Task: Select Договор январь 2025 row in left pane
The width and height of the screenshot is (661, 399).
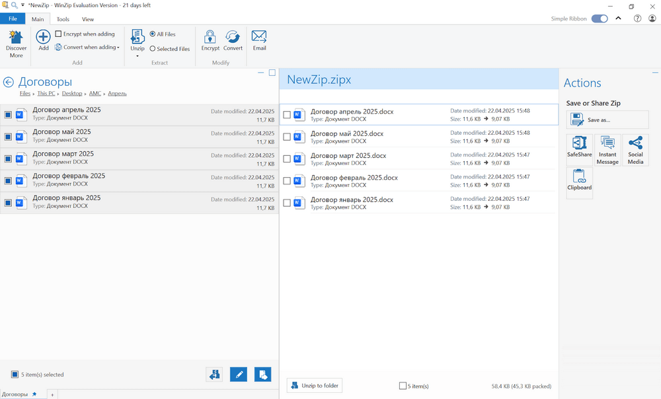Action: pos(139,203)
